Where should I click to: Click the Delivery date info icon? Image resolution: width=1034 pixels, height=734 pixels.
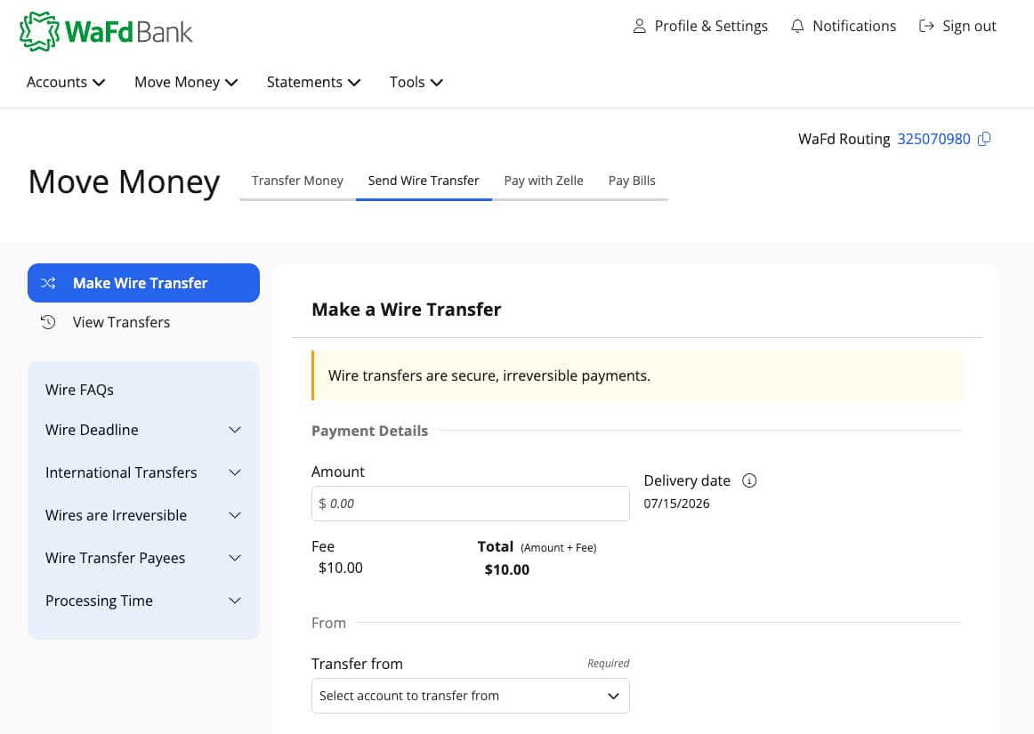pyautogui.click(x=749, y=480)
